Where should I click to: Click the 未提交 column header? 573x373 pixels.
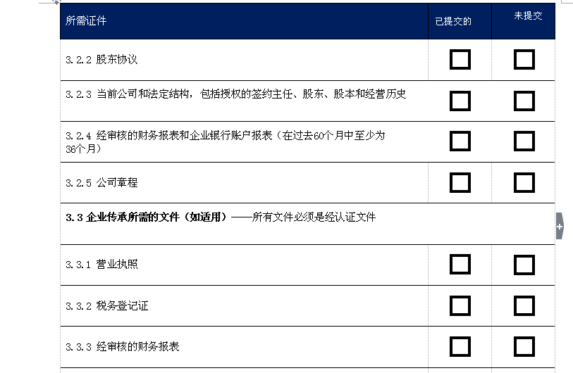(523, 21)
